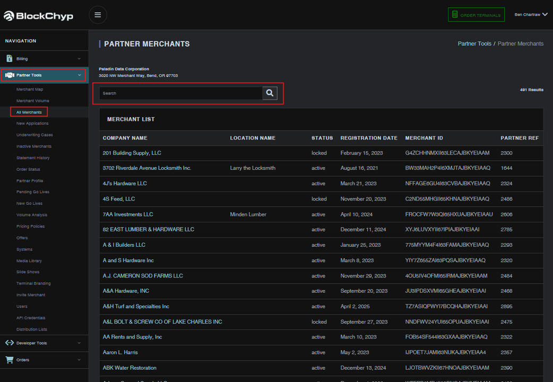The width and height of the screenshot is (553, 382).
Task: Open A&A Hardware, INC merchant
Action: tap(126, 291)
